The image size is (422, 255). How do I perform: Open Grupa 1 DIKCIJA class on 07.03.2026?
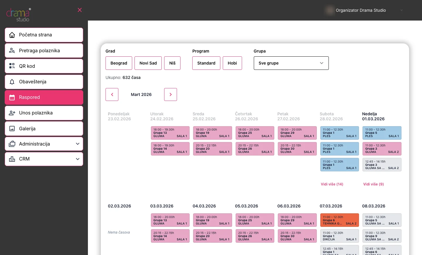340,236
